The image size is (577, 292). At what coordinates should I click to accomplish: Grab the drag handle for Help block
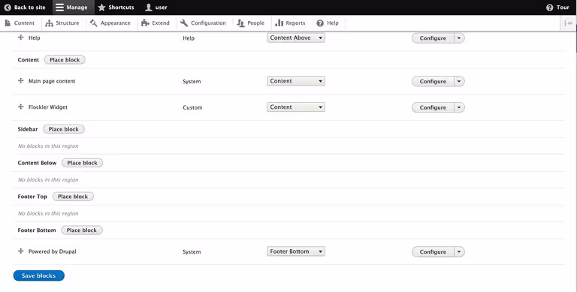[20, 37]
